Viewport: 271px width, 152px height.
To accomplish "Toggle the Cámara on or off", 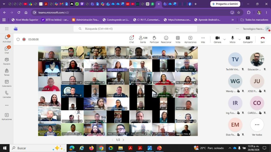I will point(217,40).
